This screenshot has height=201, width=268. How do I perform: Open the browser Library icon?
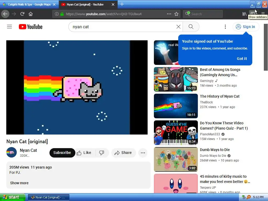[244, 14]
